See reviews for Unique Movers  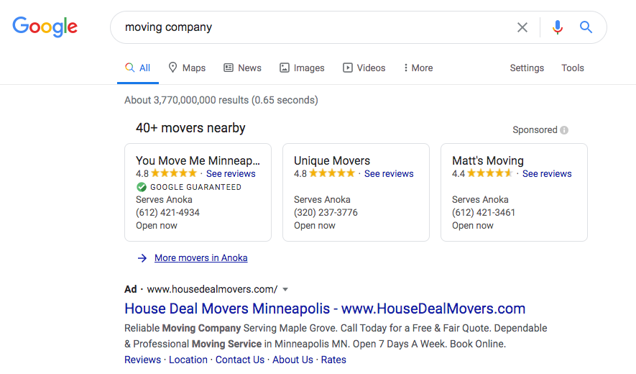[x=389, y=173]
